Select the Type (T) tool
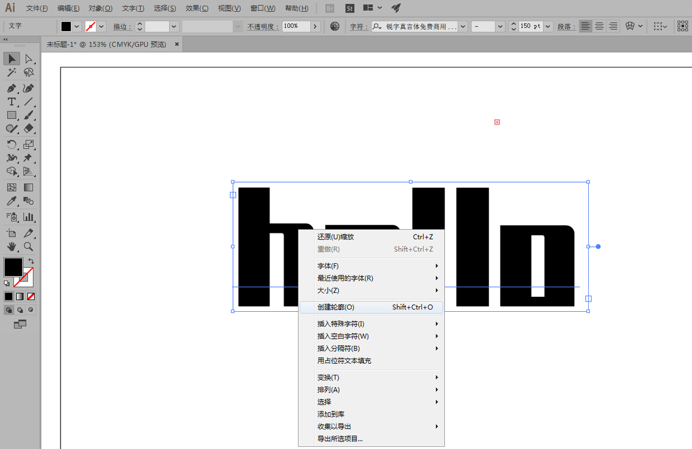The height and width of the screenshot is (449, 692). pos(12,101)
